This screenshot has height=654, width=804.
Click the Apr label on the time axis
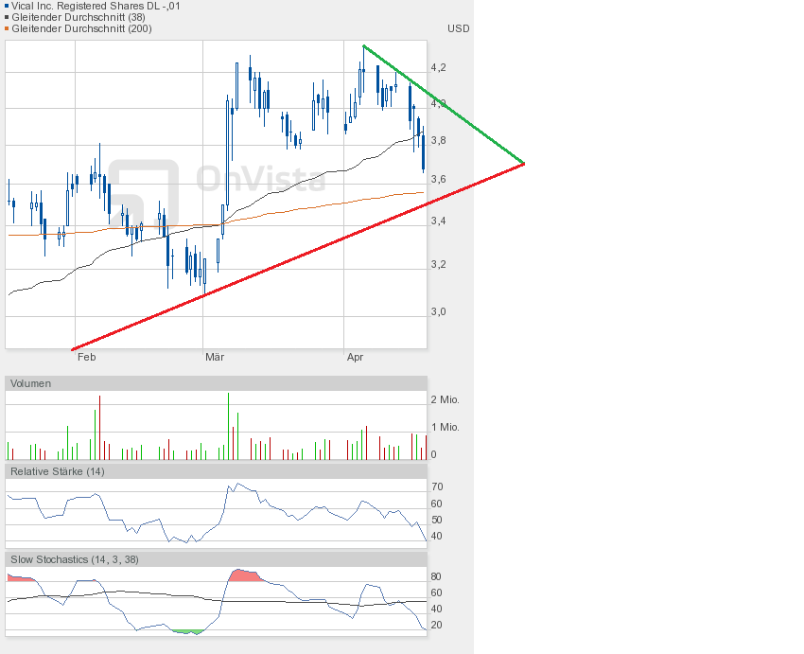pos(355,357)
